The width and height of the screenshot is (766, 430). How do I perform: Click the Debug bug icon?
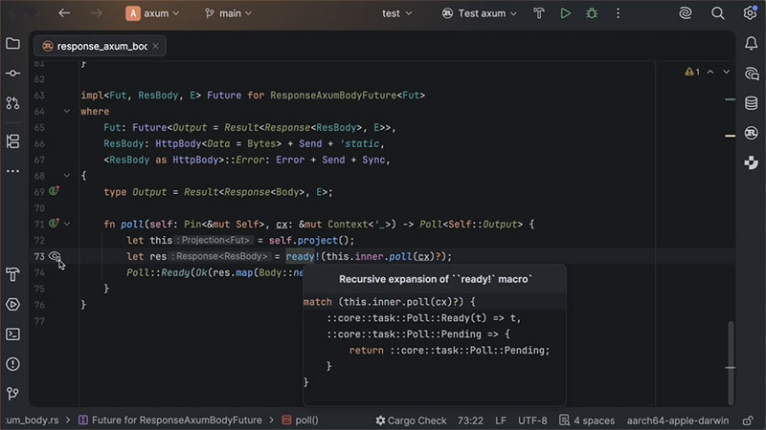pyautogui.click(x=593, y=13)
